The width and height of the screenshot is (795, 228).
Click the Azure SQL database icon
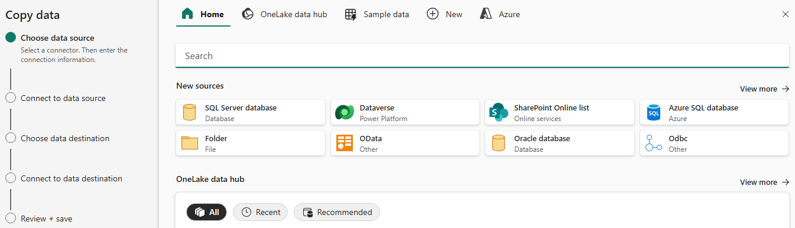click(653, 112)
